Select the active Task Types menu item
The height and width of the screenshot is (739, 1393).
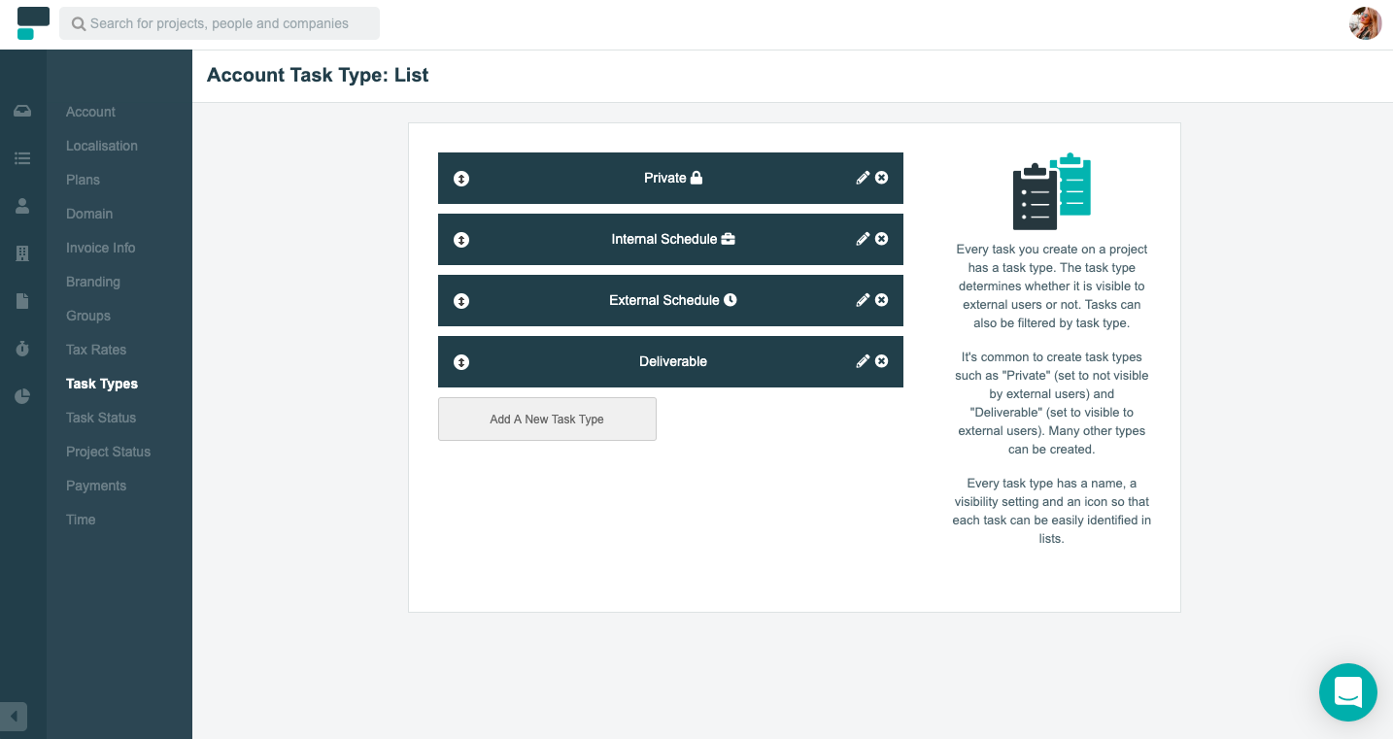coord(102,384)
